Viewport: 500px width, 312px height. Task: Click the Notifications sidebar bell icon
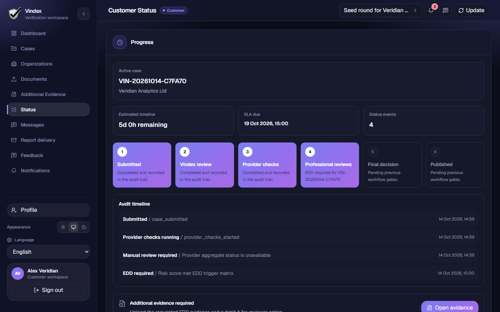coord(14,171)
